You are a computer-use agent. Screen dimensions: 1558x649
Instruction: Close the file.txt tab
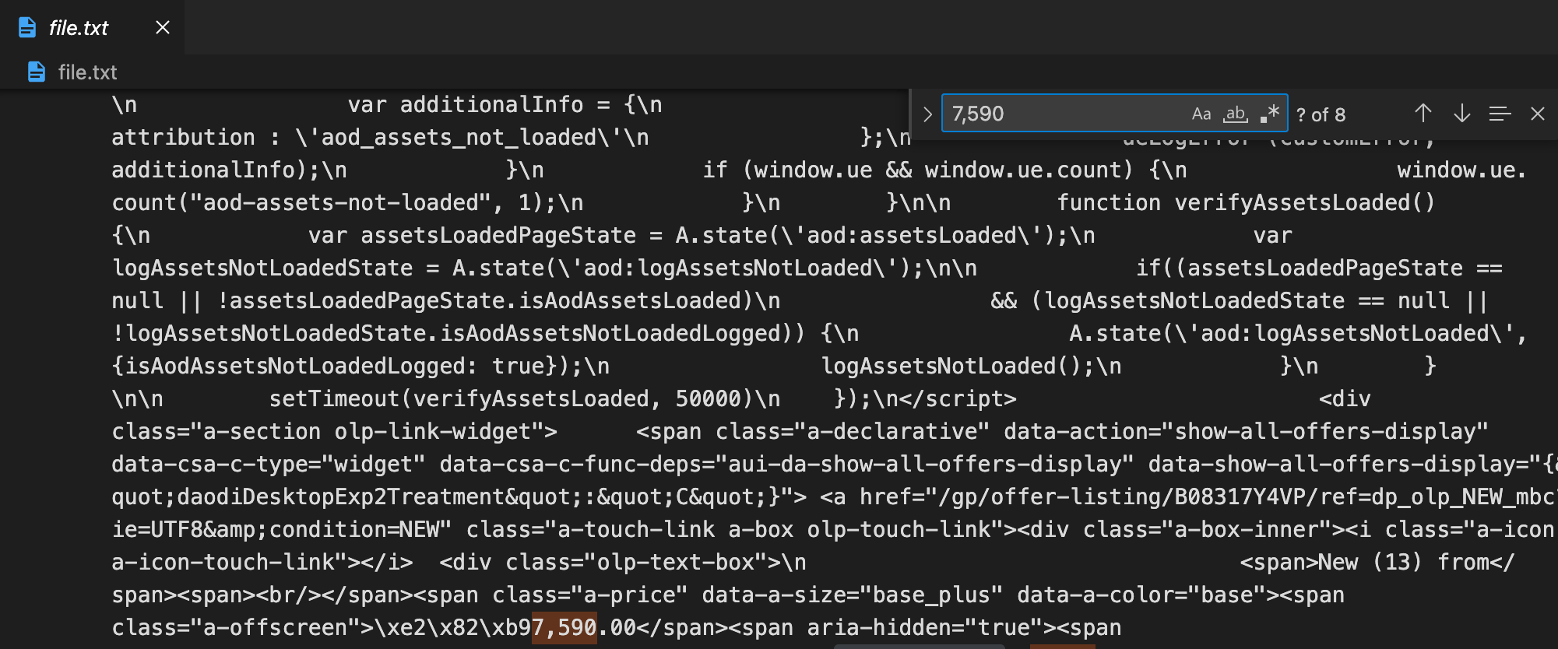[163, 27]
